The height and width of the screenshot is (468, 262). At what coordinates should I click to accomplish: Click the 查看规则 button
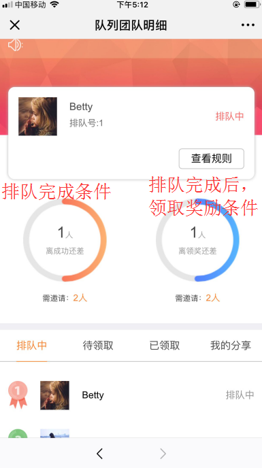click(x=212, y=158)
